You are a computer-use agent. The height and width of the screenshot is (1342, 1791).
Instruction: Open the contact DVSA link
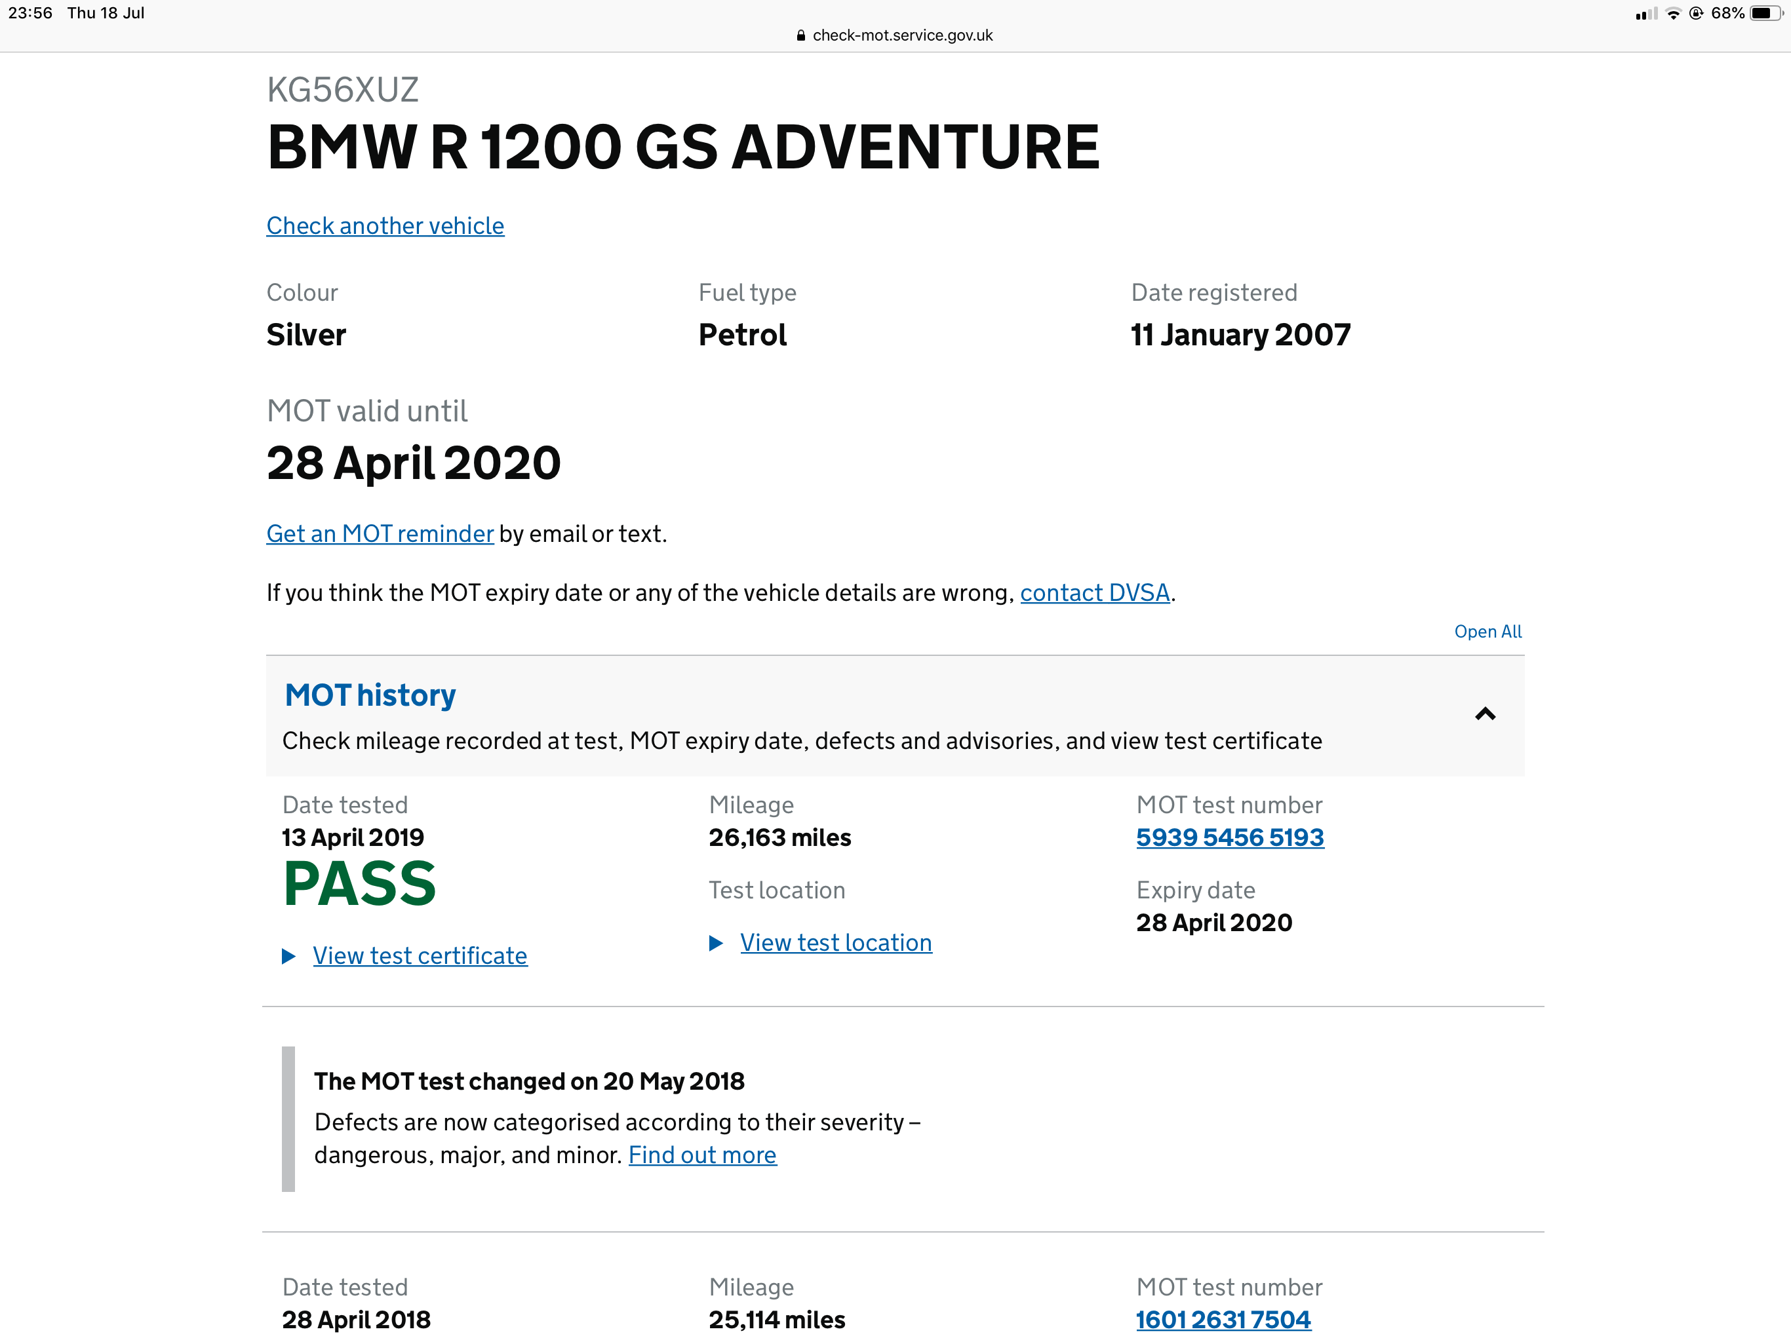(x=1095, y=593)
